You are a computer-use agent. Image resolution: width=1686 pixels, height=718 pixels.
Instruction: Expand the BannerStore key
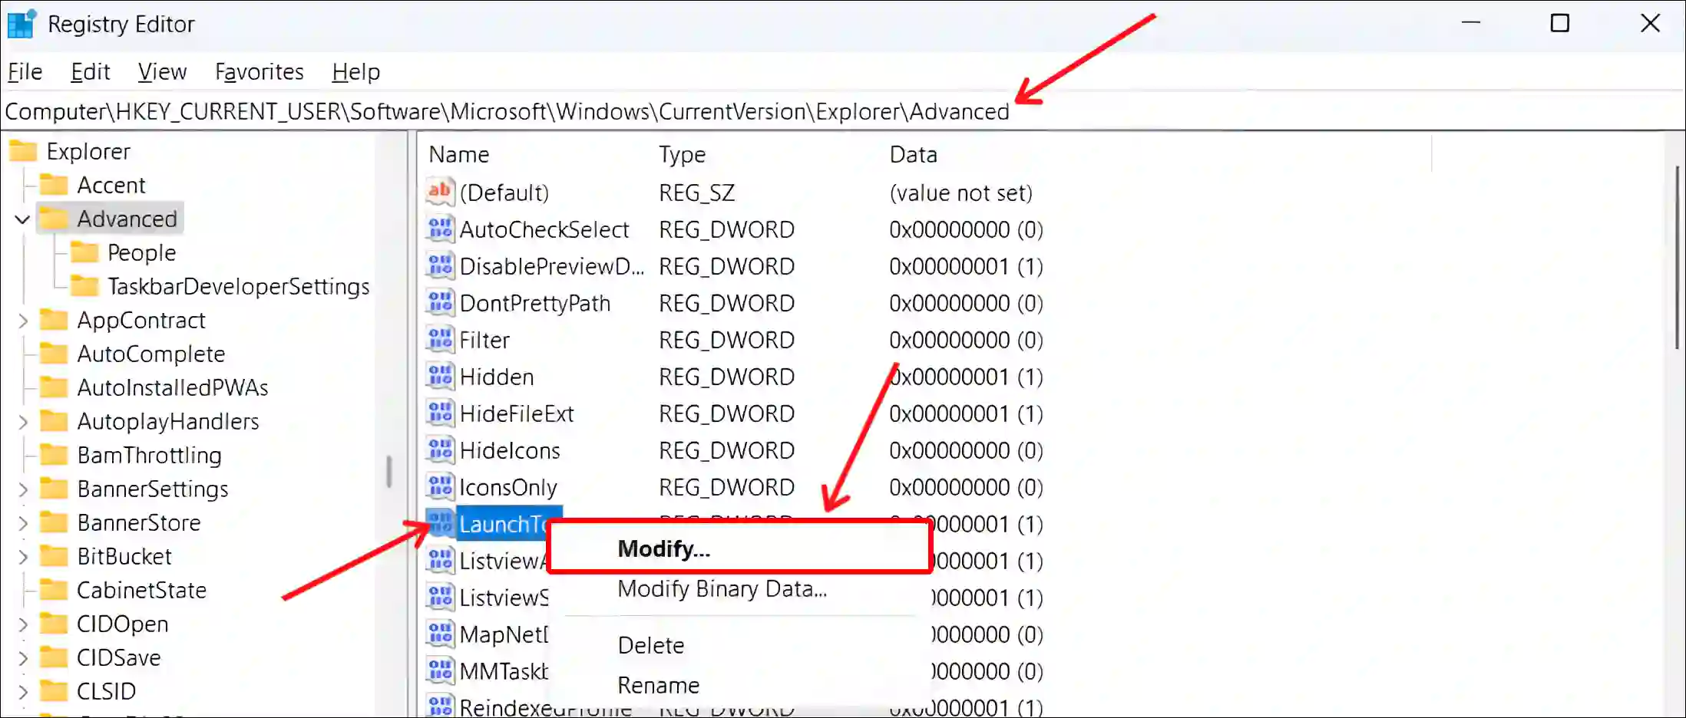(x=23, y=523)
